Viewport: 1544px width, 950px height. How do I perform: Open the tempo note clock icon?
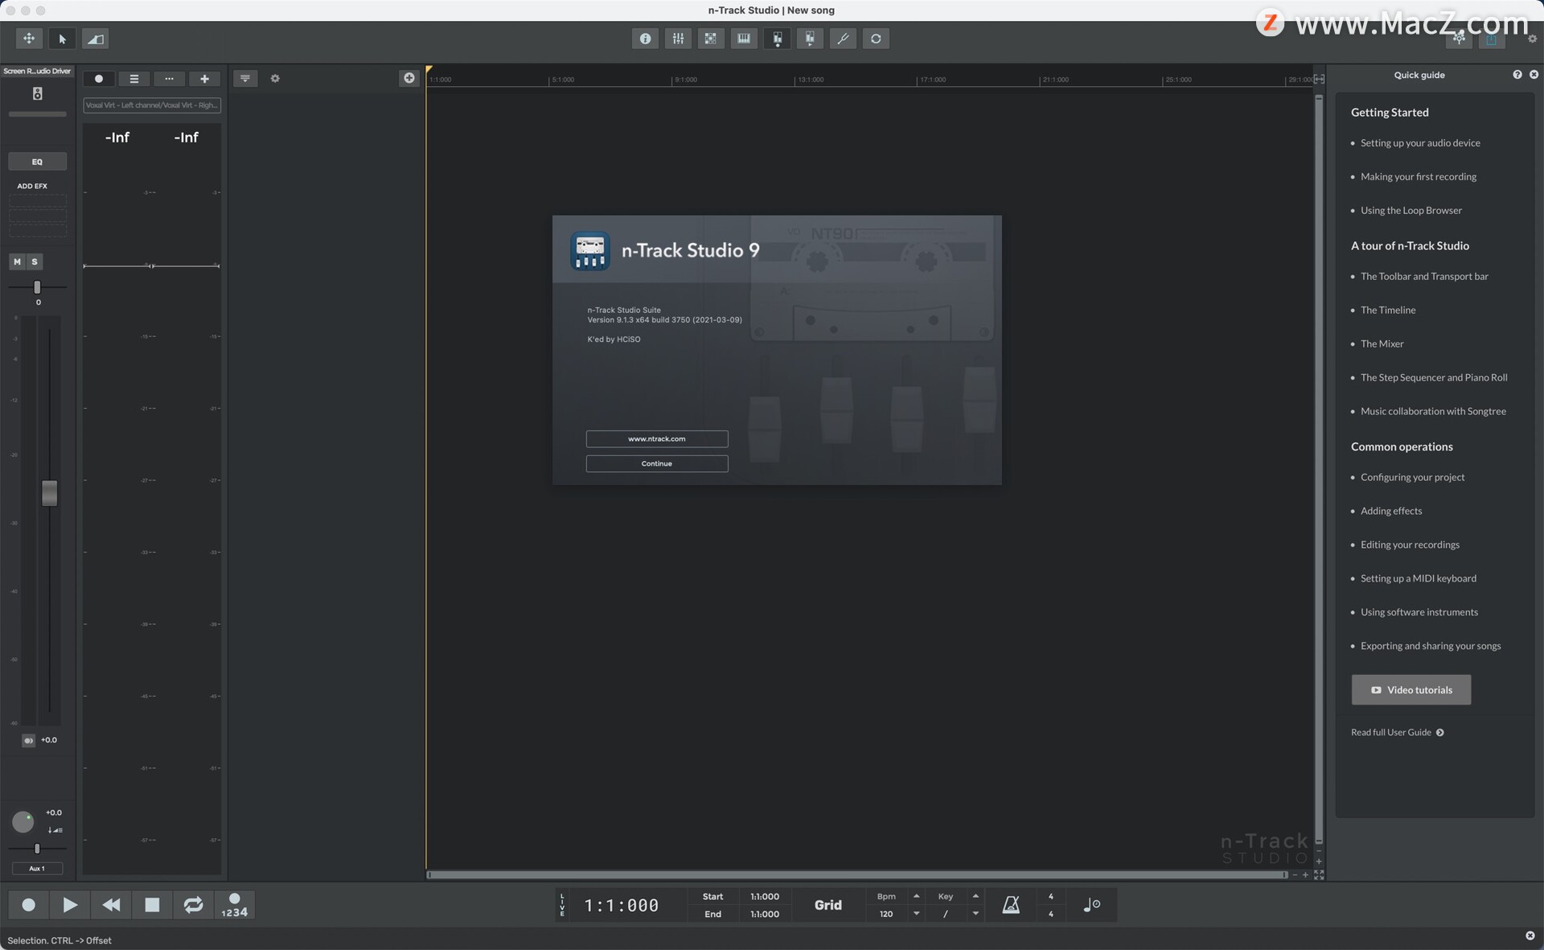click(1091, 905)
